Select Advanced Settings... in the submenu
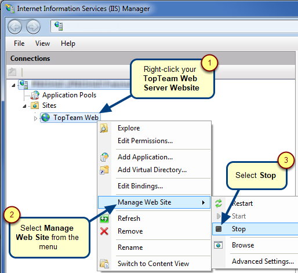298x273 pixels. [255, 261]
